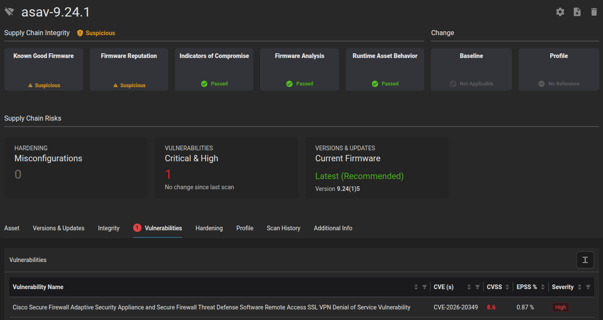The height and width of the screenshot is (320, 603).
Task: Click the CVE(s) column filter icon
Action: tap(478, 287)
